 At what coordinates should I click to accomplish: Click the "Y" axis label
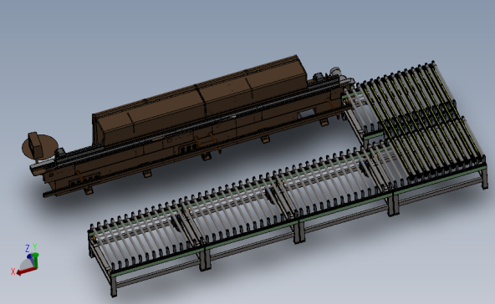(35, 246)
